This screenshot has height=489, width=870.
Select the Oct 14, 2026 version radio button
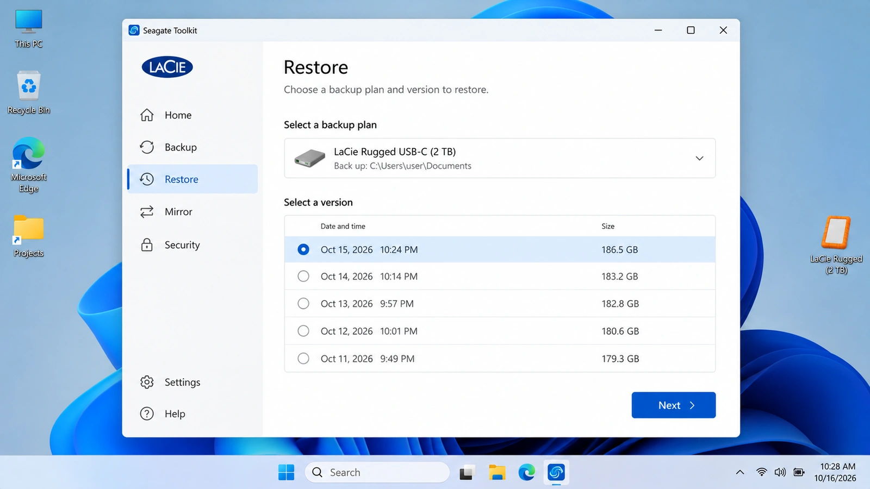point(303,276)
